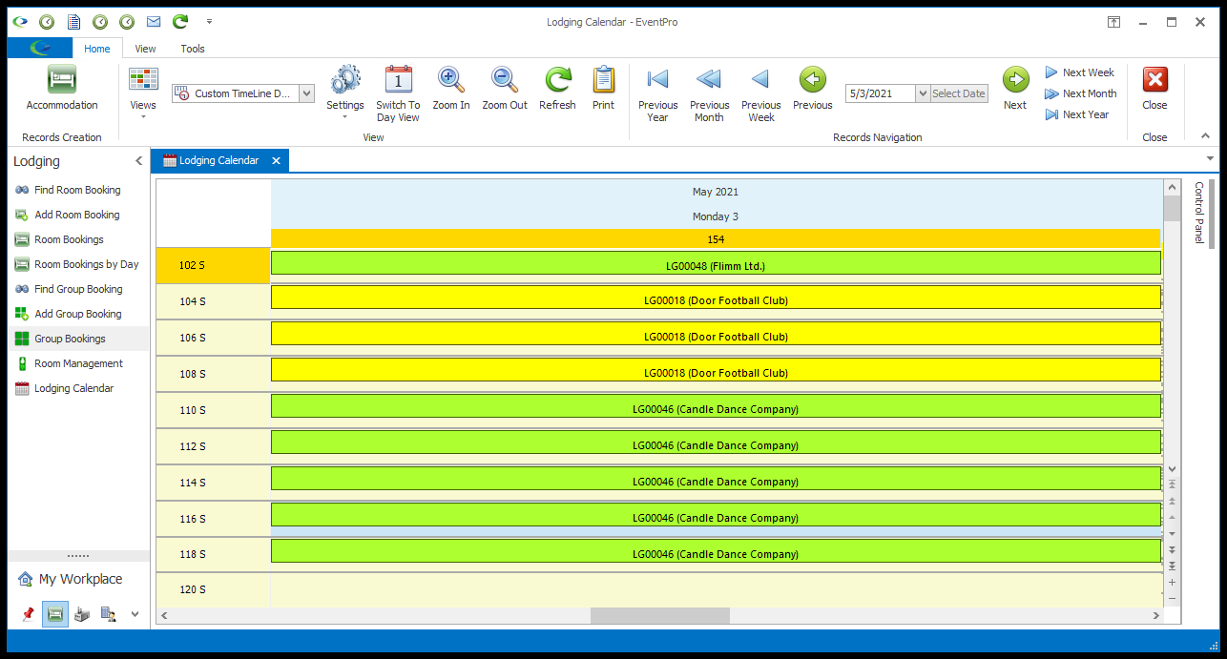
Task: Open quick access toolbar customize arrow
Action: point(209,21)
